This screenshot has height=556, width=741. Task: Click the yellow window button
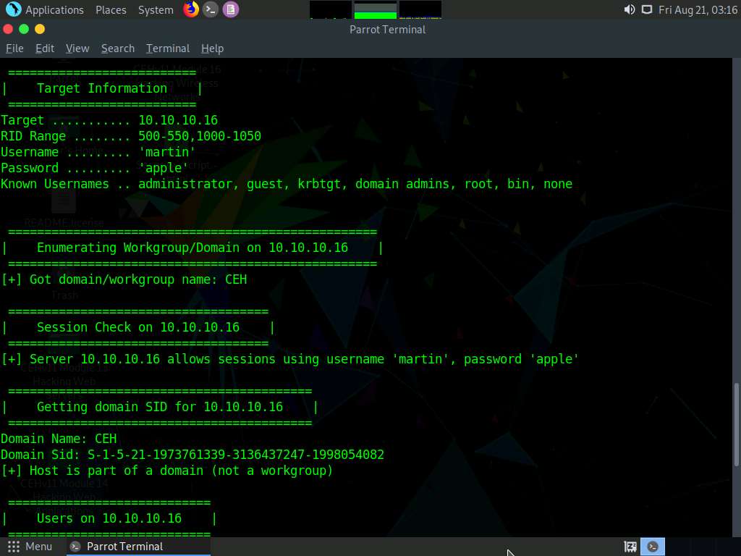[40, 29]
